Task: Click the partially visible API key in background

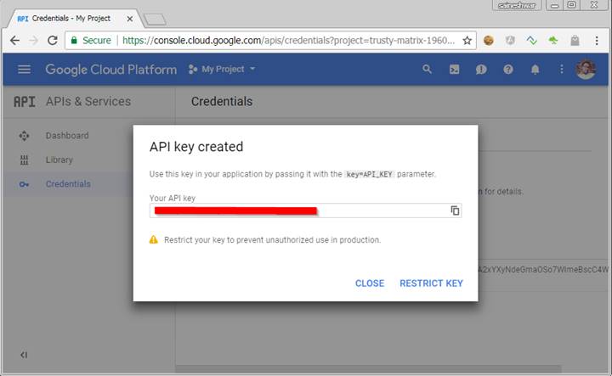Action: tap(543, 269)
